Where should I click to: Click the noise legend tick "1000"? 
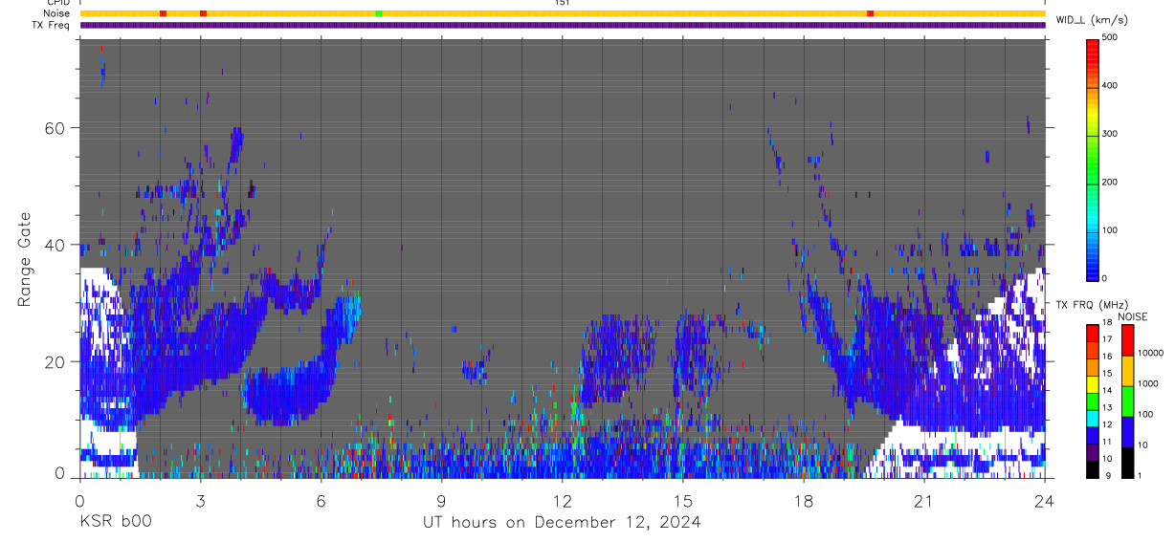click(x=1148, y=385)
